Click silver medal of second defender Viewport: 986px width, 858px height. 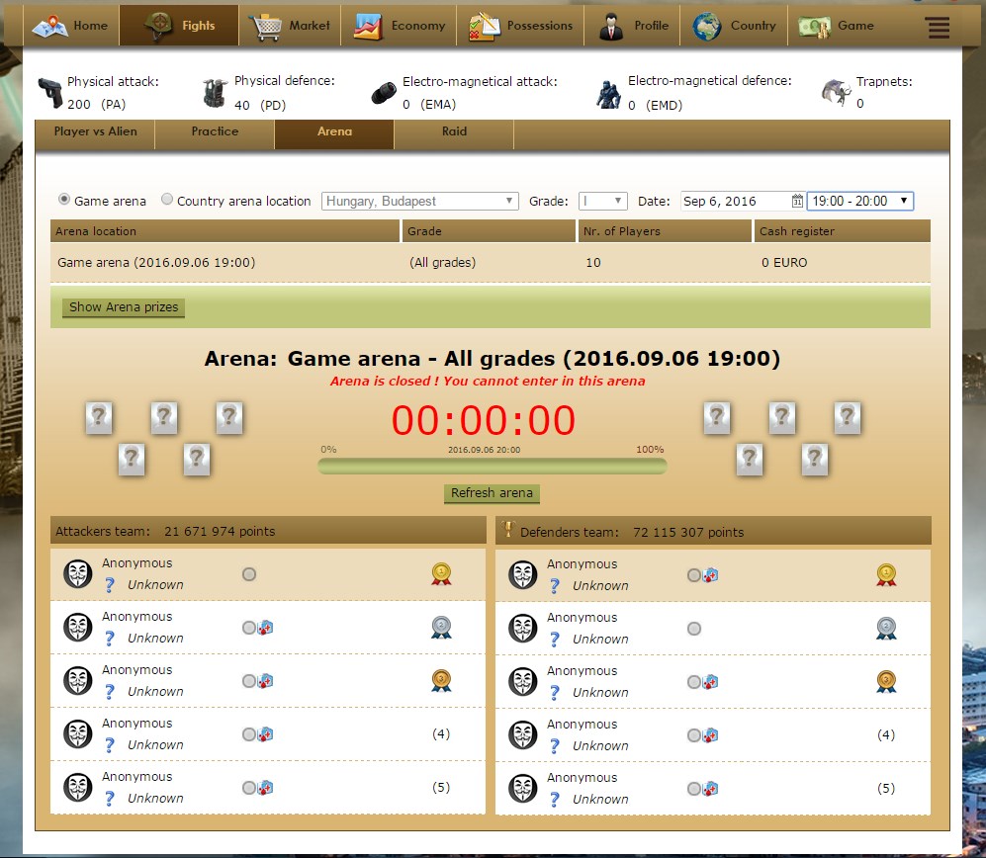tap(886, 628)
